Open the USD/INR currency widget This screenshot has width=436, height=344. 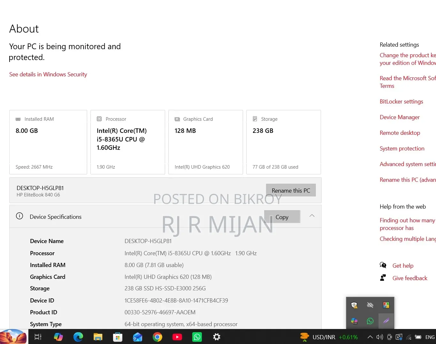[x=329, y=337]
